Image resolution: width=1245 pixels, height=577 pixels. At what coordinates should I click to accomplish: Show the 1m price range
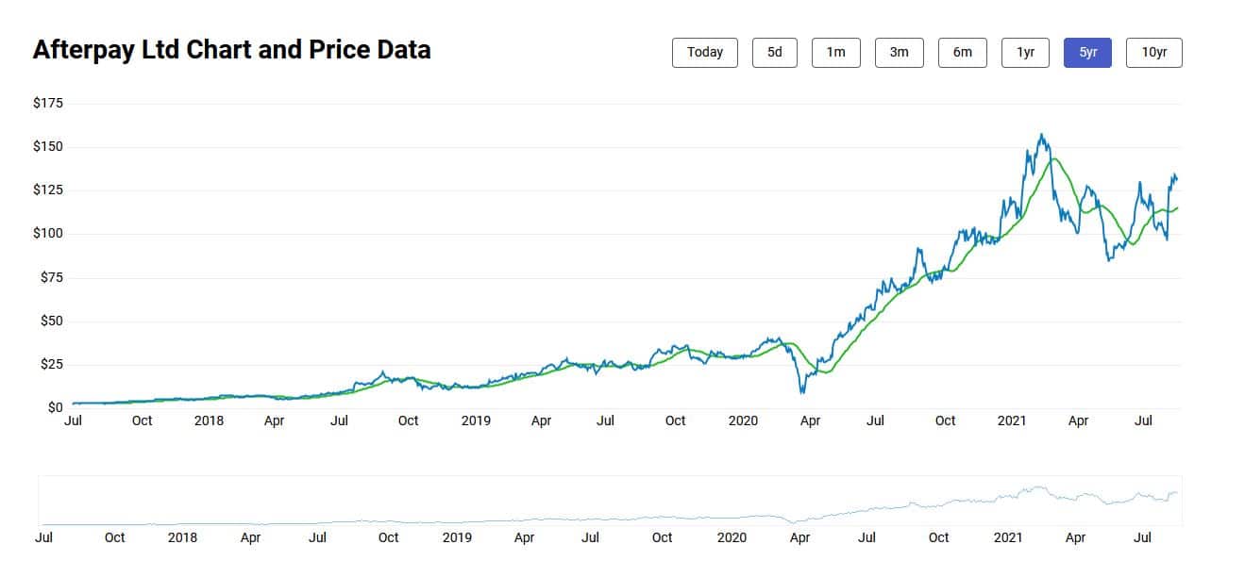click(x=835, y=53)
